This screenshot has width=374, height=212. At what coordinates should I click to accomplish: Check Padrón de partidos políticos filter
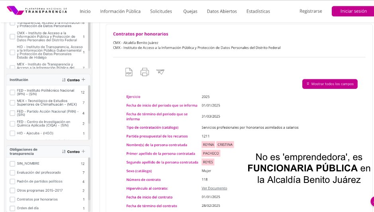pos(12,181)
